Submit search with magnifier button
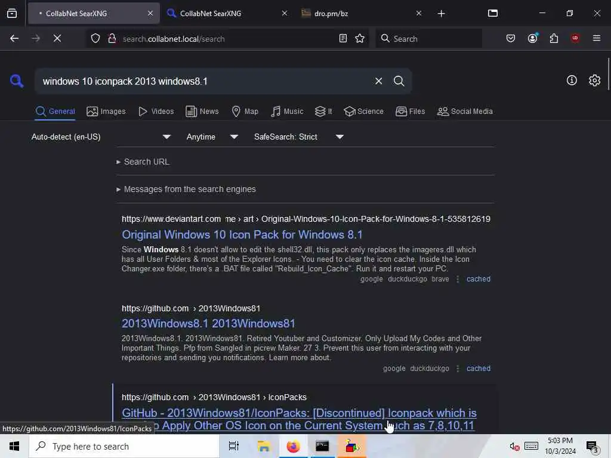The image size is (611, 458). (x=399, y=81)
